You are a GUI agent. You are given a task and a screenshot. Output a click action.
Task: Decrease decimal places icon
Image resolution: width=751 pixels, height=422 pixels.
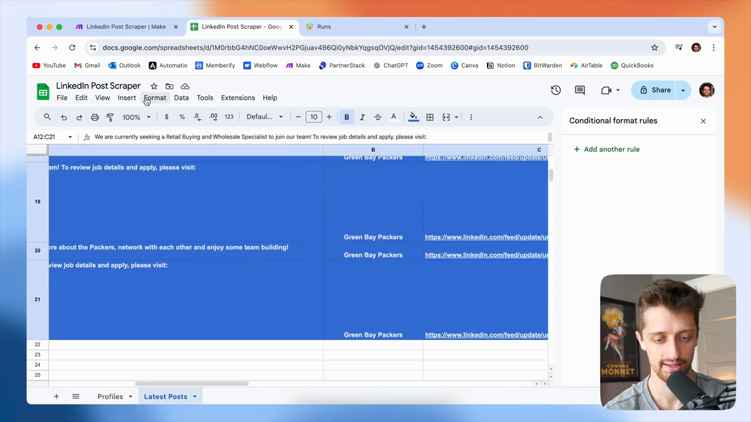198,117
